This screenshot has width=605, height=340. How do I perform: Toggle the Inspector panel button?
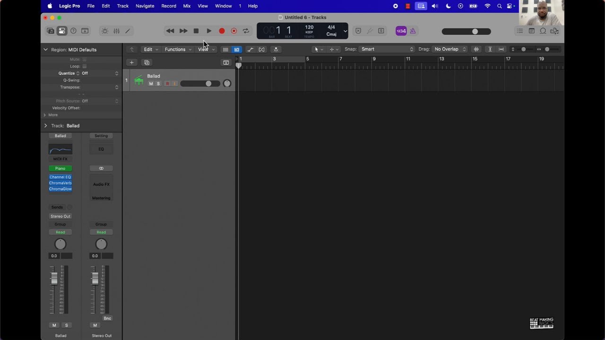62,31
